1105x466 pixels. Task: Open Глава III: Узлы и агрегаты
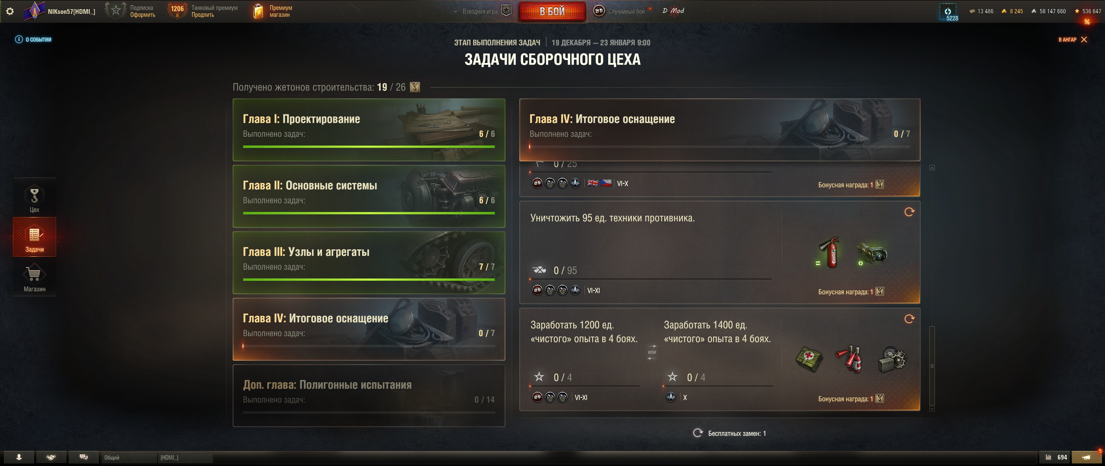pos(369,263)
